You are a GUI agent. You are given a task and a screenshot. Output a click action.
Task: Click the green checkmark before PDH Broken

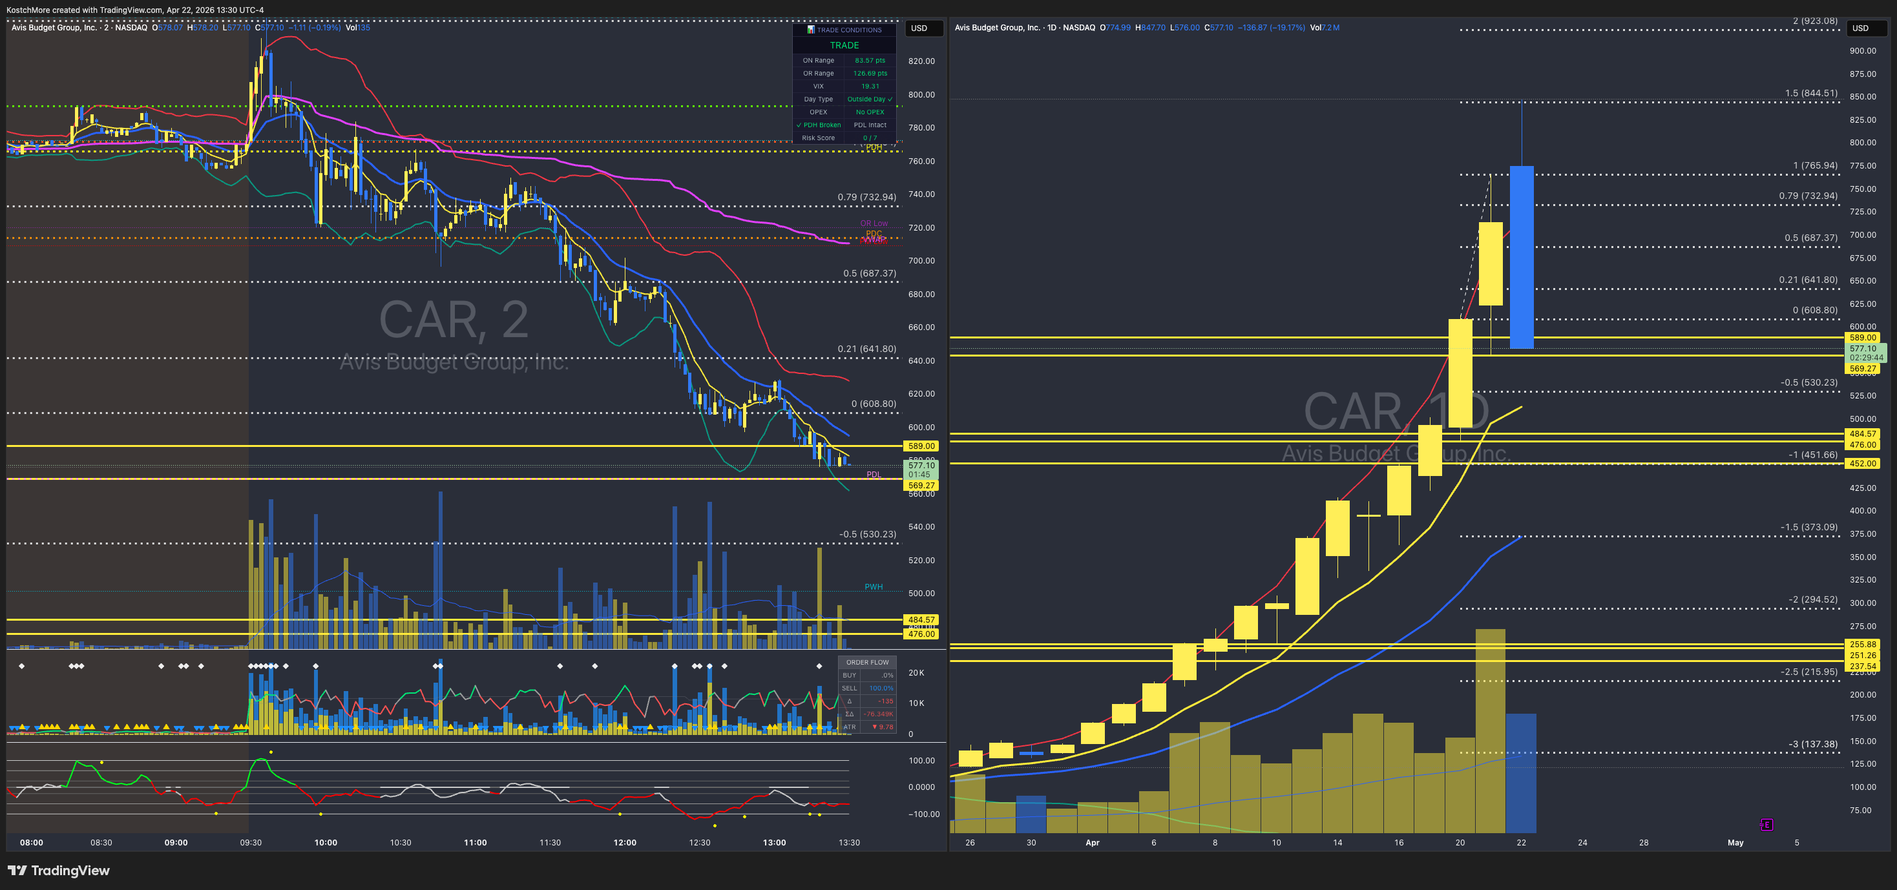pyautogui.click(x=799, y=125)
